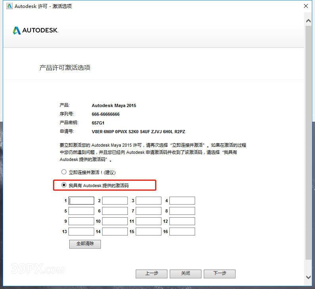Close the Autodesk licensing window
This screenshot has width=315, height=289.
coord(306,6)
